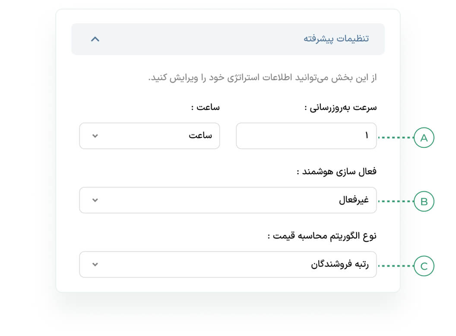
Task: Click the 'ساعت :' label above the dropdown
Action: (x=205, y=108)
